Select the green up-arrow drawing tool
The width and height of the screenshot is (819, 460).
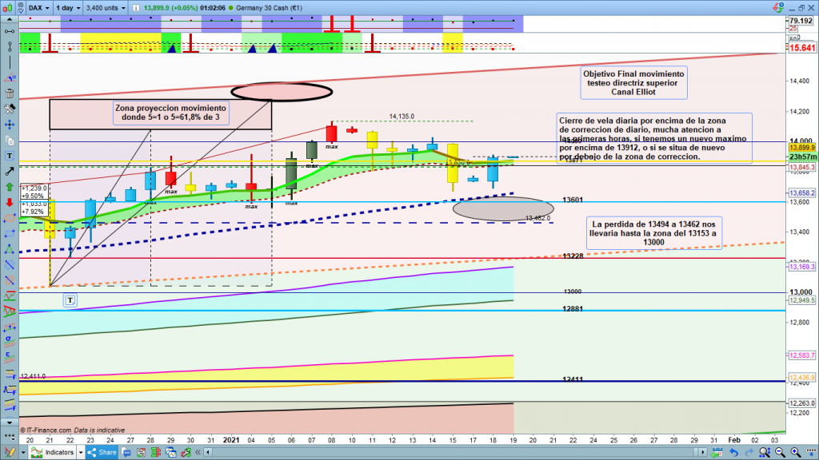point(10,187)
